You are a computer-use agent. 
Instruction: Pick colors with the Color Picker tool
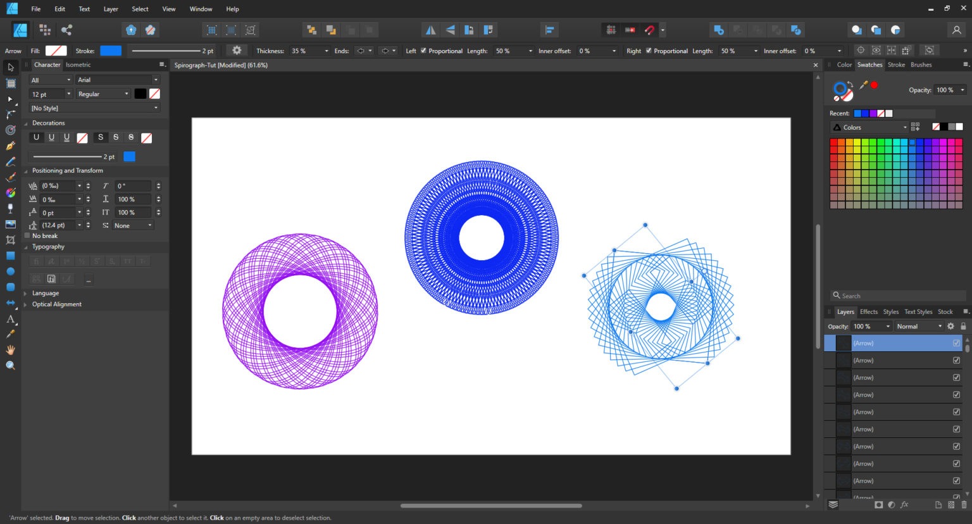(10, 334)
